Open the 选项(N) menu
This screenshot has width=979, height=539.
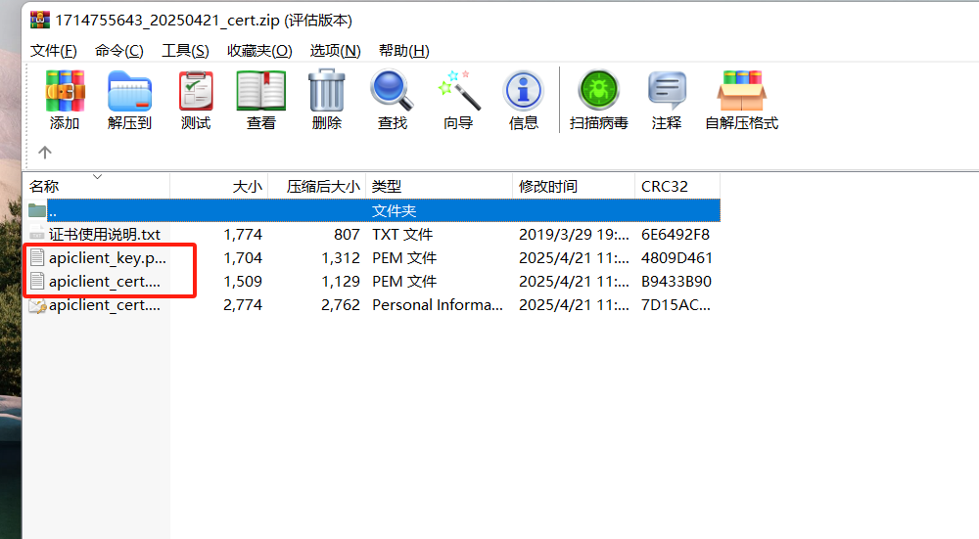pyautogui.click(x=335, y=51)
